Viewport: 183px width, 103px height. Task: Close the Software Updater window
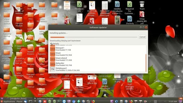pos(146,27)
